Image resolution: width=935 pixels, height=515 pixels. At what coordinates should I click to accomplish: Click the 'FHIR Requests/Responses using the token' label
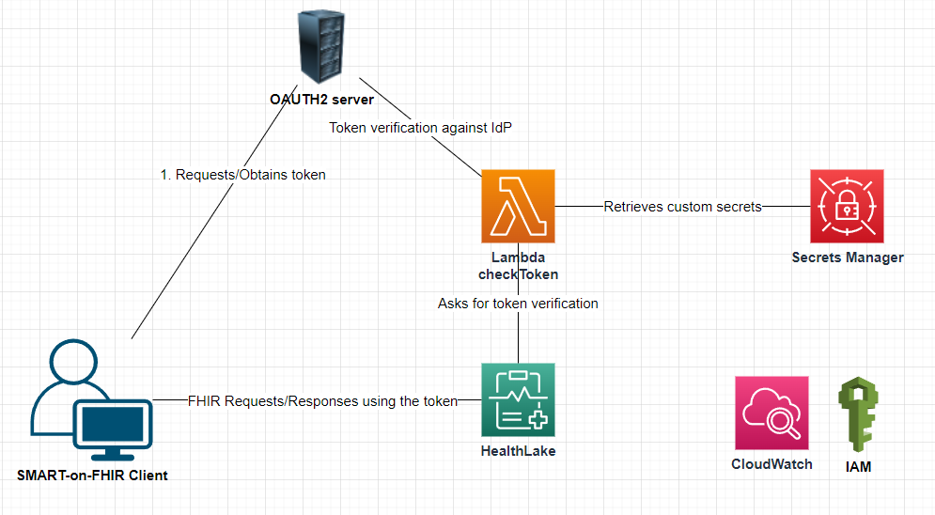coord(322,401)
